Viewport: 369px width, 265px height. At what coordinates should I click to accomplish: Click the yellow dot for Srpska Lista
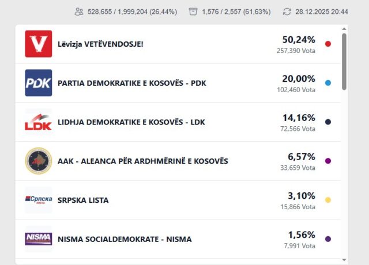click(x=328, y=200)
